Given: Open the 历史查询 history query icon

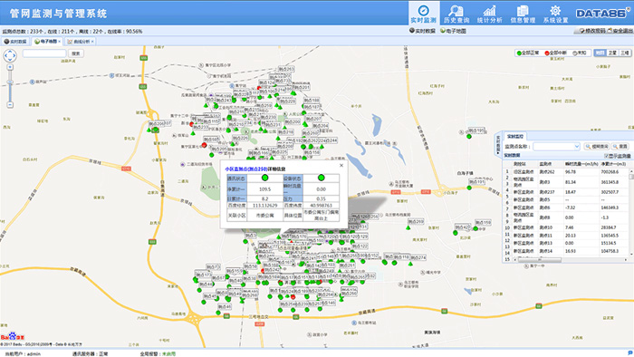Looking at the screenshot, I should click(x=456, y=14).
